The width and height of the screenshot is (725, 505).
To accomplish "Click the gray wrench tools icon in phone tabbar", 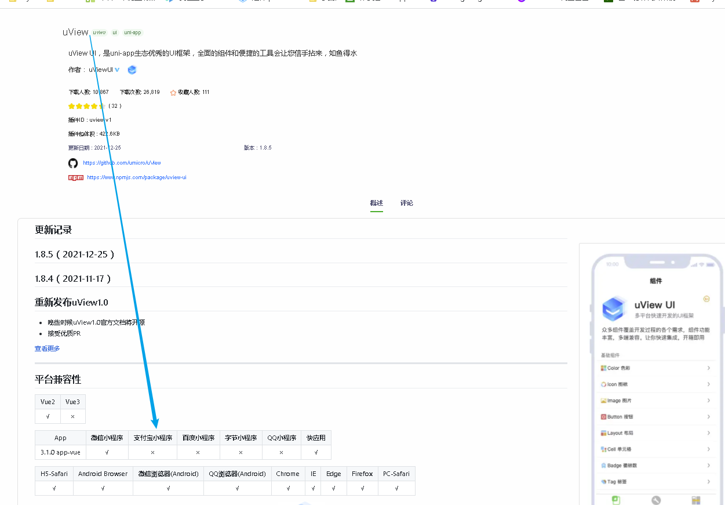I will click(x=656, y=500).
